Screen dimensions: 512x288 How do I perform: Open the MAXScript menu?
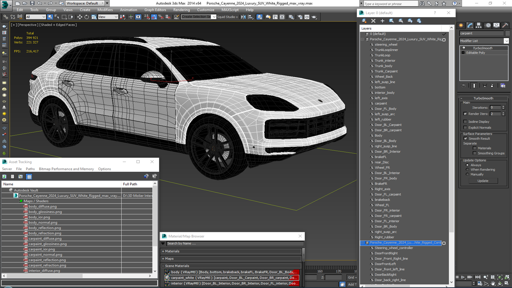click(x=230, y=10)
